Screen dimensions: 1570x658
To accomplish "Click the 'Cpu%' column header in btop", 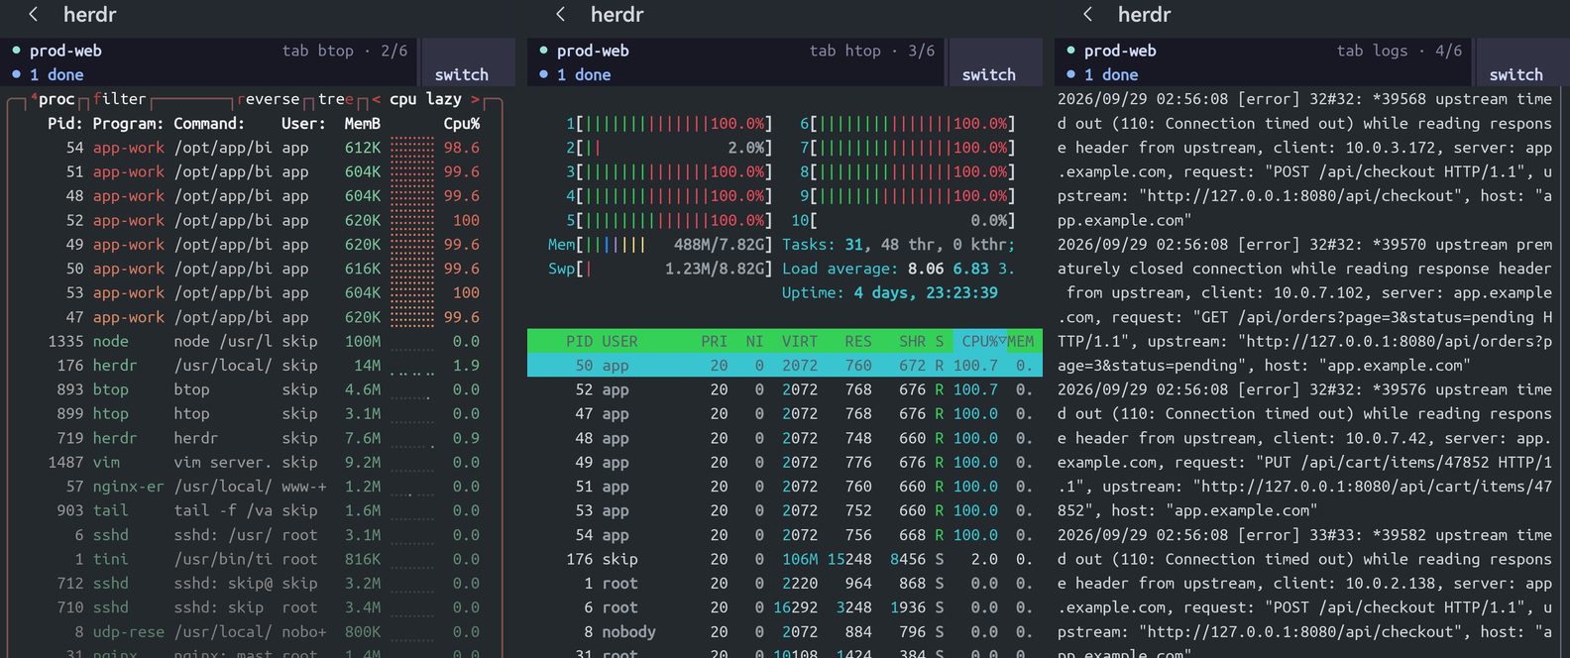I will pyautogui.click(x=462, y=124).
